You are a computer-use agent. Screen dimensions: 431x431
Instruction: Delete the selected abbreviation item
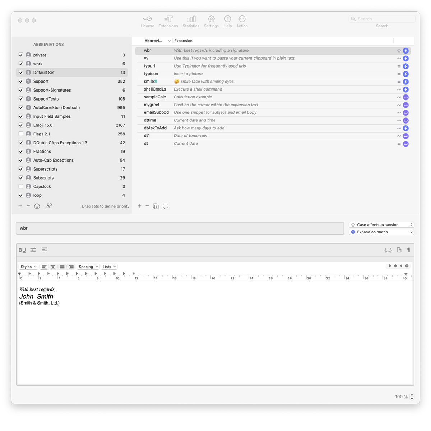coord(147,206)
